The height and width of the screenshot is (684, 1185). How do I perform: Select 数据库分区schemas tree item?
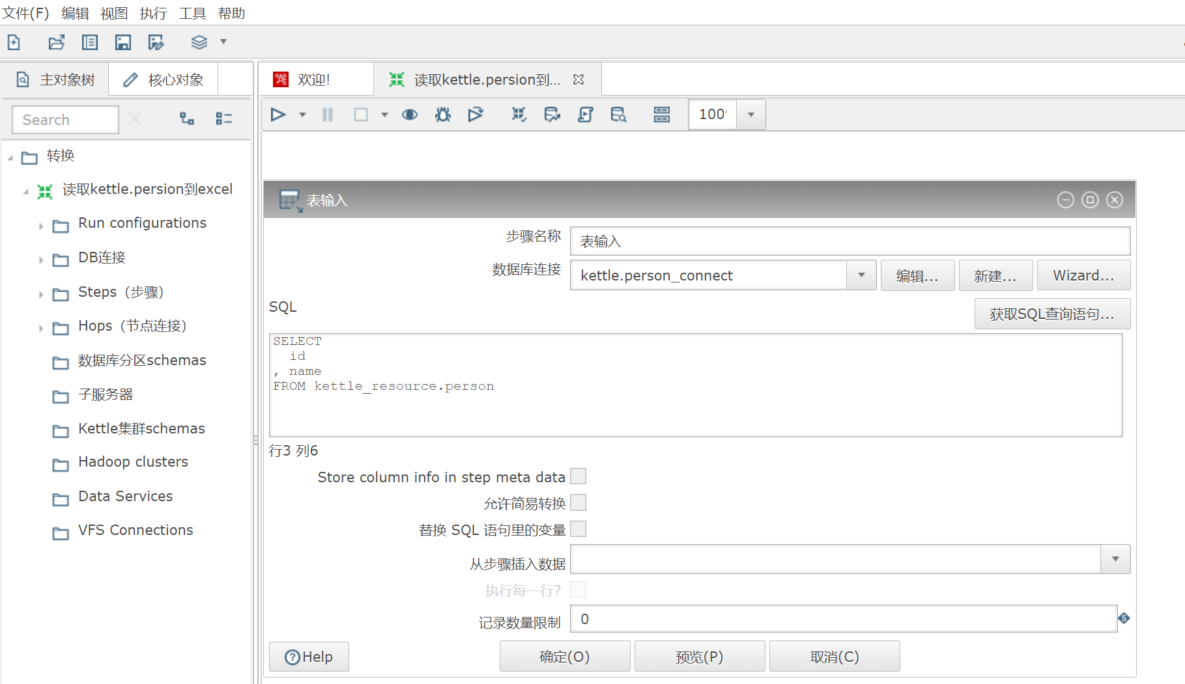142,361
